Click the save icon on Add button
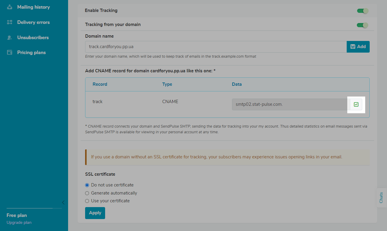This screenshot has height=231, width=387. tap(353, 47)
